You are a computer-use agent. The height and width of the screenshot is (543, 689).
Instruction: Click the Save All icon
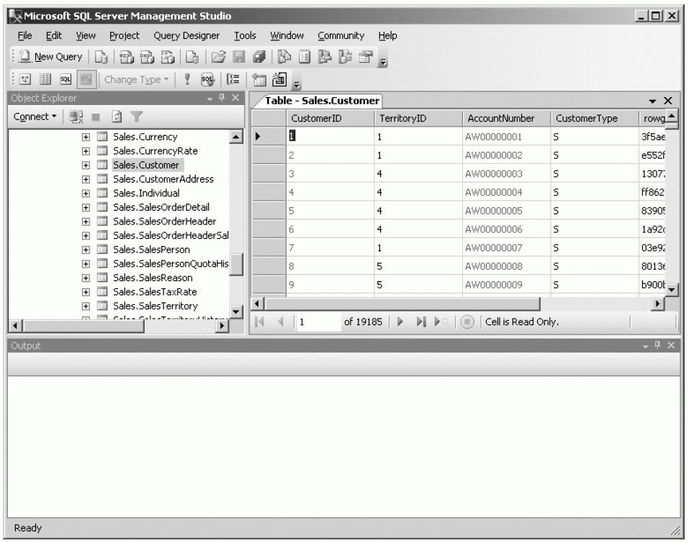click(x=260, y=57)
